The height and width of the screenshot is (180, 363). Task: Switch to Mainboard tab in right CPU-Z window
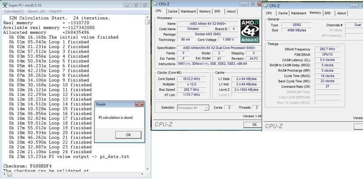[298, 13]
